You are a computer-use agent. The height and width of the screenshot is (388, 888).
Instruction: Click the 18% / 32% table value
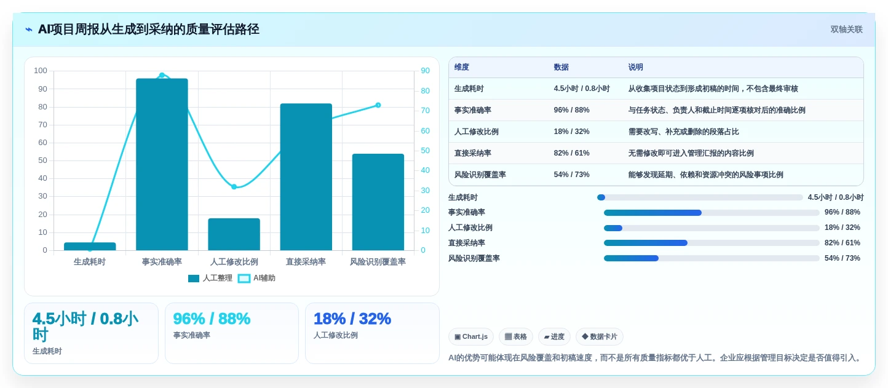[572, 132]
